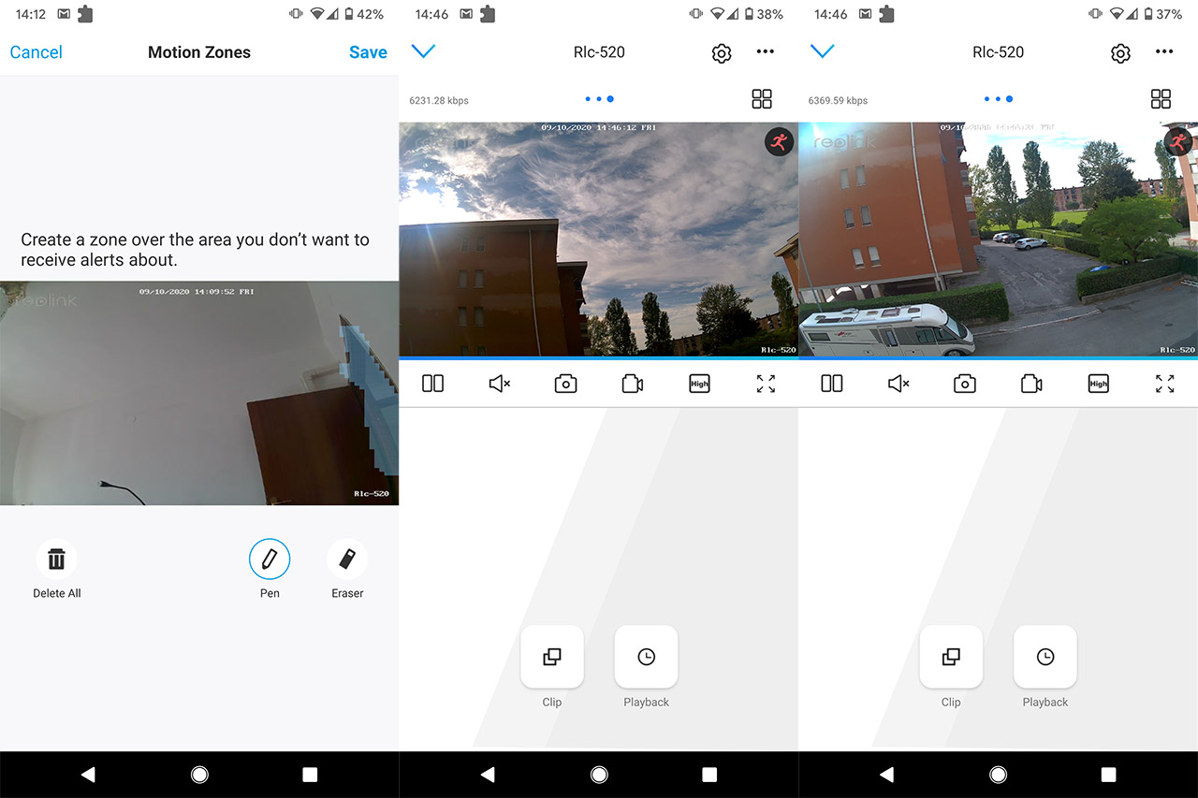
Task: Tap red motion indicator on the sky feed
Action: 779,142
